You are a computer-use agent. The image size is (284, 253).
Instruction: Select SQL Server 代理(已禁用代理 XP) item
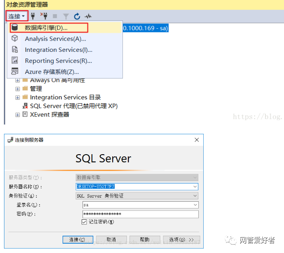[74, 106]
